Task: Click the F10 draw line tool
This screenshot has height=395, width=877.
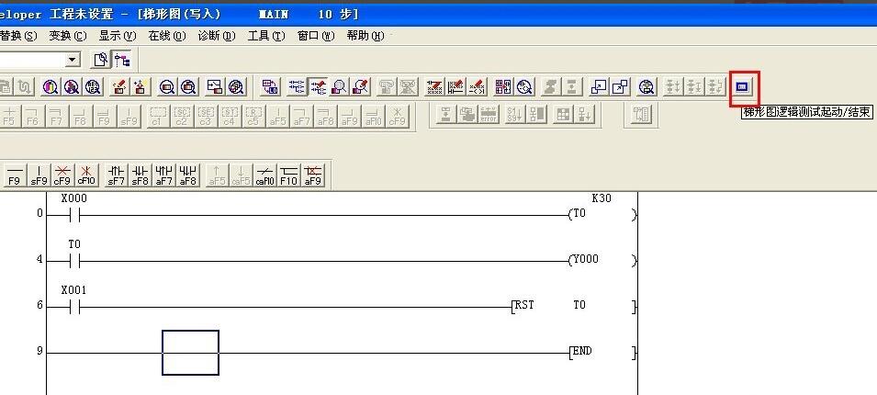Action: pos(288,175)
